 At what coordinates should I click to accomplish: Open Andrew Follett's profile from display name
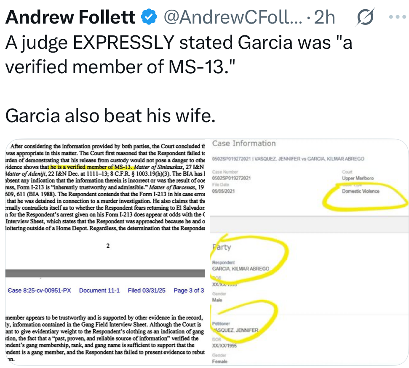coord(70,17)
